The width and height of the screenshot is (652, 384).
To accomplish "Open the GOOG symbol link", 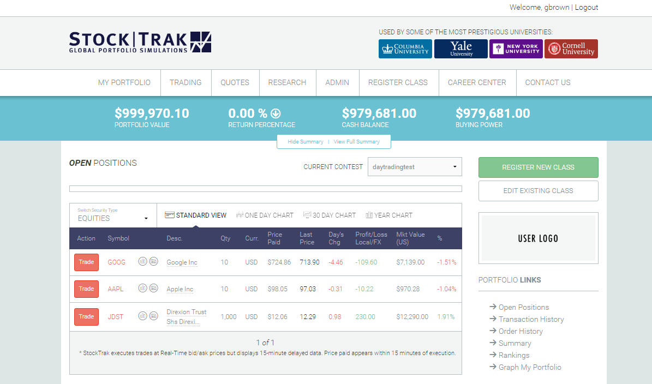I will 116,262.
